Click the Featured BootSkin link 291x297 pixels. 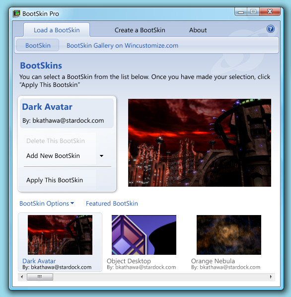(x=112, y=204)
